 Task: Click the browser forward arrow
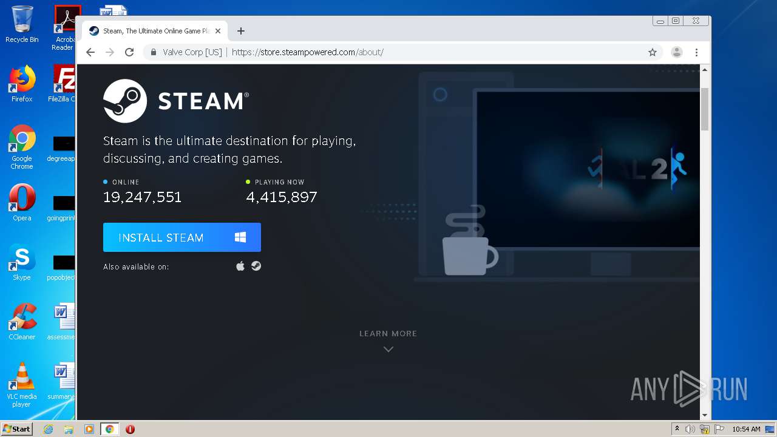[x=110, y=52]
